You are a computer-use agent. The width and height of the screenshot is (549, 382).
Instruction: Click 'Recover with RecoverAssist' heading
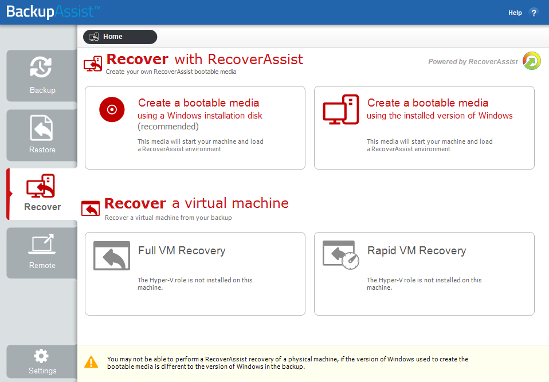click(x=205, y=60)
